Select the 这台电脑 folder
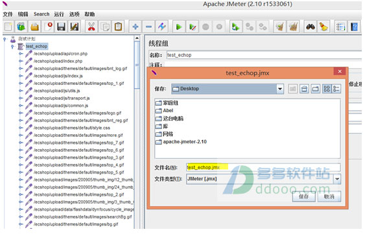This screenshot has width=365, height=234. [169, 119]
